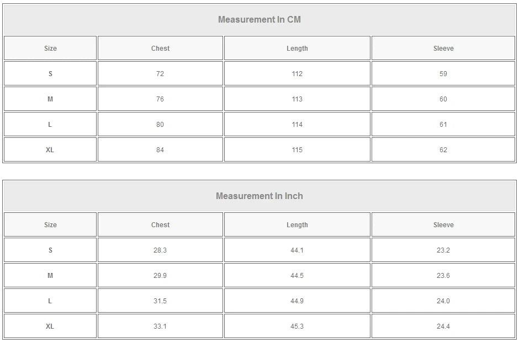The height and width of the screenshot is (343, 519).
Task: Select the Length header in Inch table
Action: click(297, 225)
